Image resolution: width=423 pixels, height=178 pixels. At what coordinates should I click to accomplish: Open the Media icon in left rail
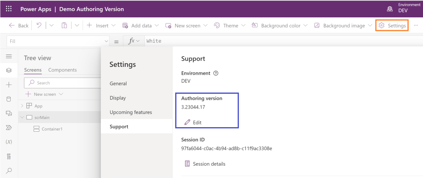(x=9, y=113)
